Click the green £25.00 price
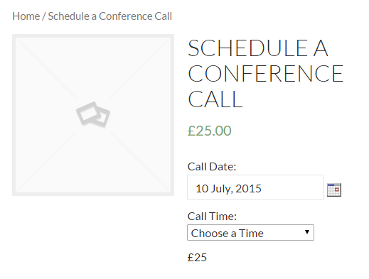The width and height of the screenshot is (369, 279). (209, 131)
